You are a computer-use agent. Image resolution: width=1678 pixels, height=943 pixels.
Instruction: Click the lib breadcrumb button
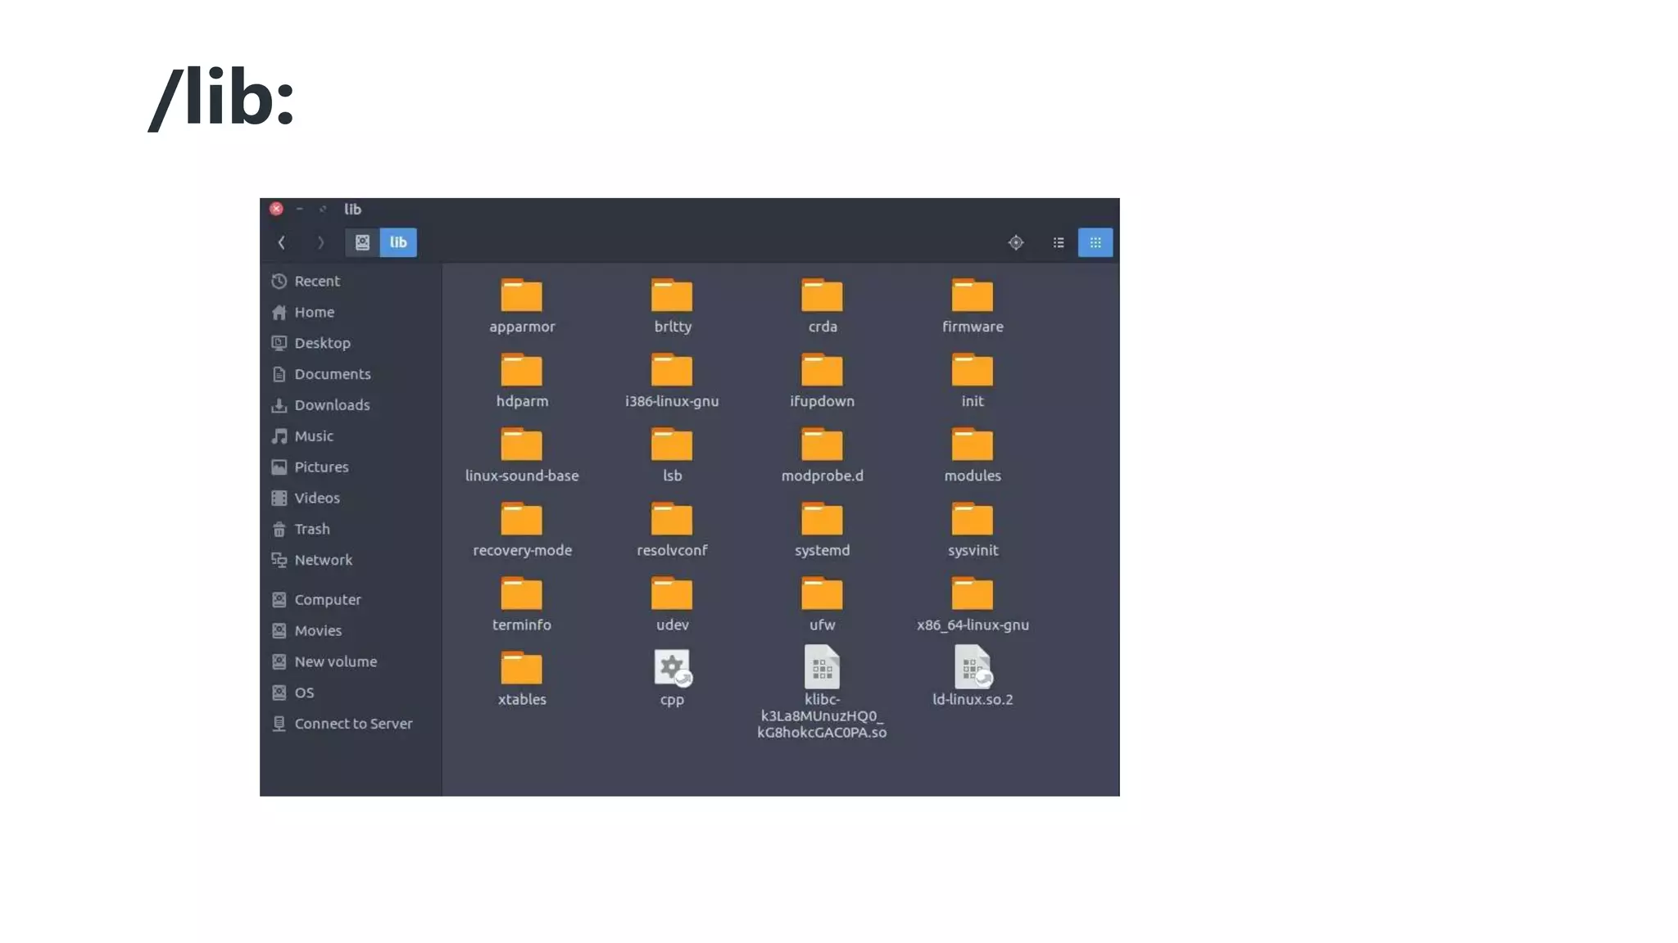click(398, 242)
